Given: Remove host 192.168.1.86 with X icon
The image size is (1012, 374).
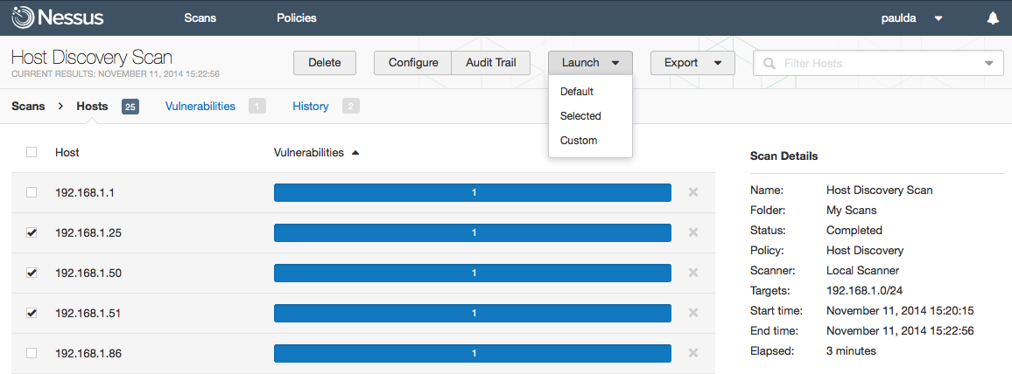Looking at the screenshot, I should click(693, 353).
